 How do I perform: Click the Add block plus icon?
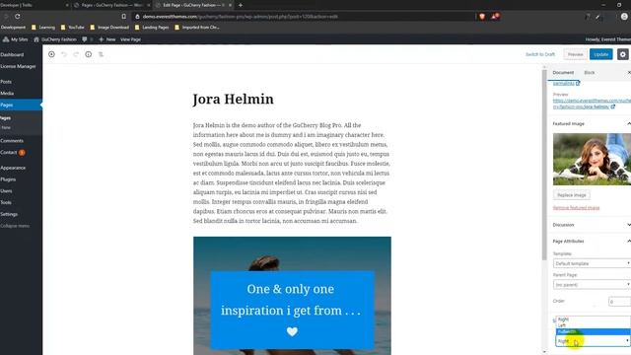click(51, 54)
